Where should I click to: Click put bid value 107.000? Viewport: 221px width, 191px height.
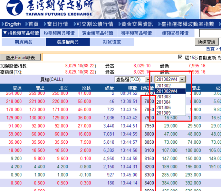(x=170, y=150)
